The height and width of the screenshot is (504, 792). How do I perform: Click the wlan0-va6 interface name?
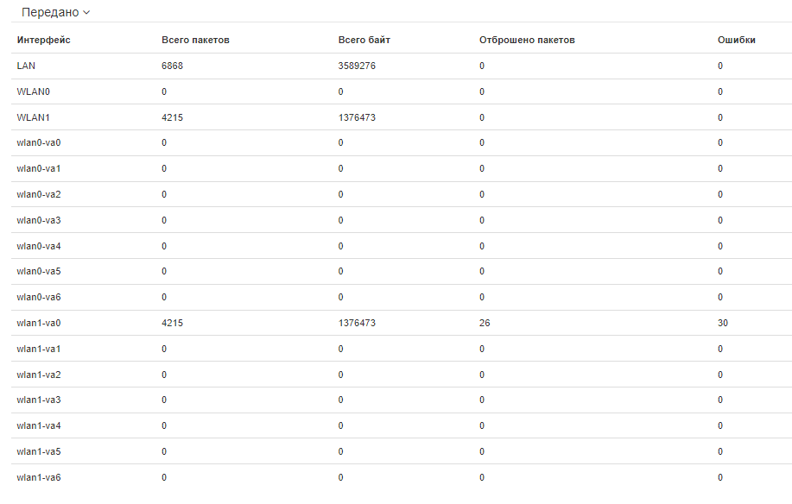[x=39, y=297]
